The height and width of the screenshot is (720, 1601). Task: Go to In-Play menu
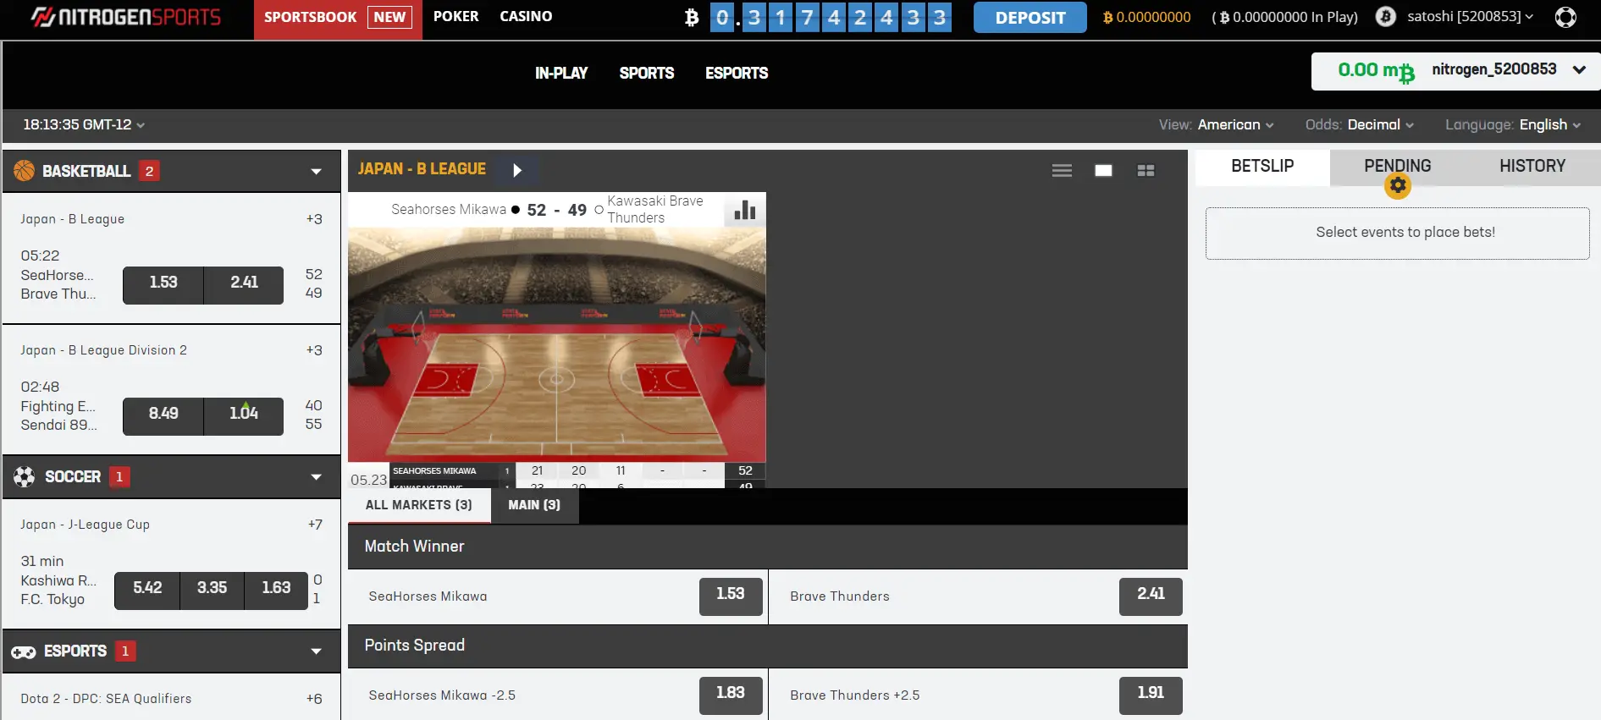561,74
